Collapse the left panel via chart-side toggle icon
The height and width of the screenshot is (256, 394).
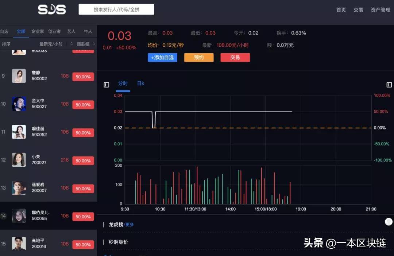click(x=107, y=85)
